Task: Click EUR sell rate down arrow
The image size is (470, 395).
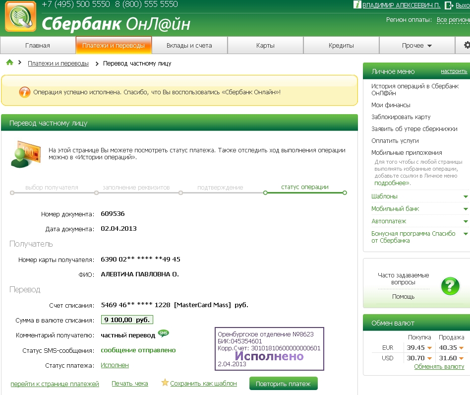Action: [x=461, y=348]
